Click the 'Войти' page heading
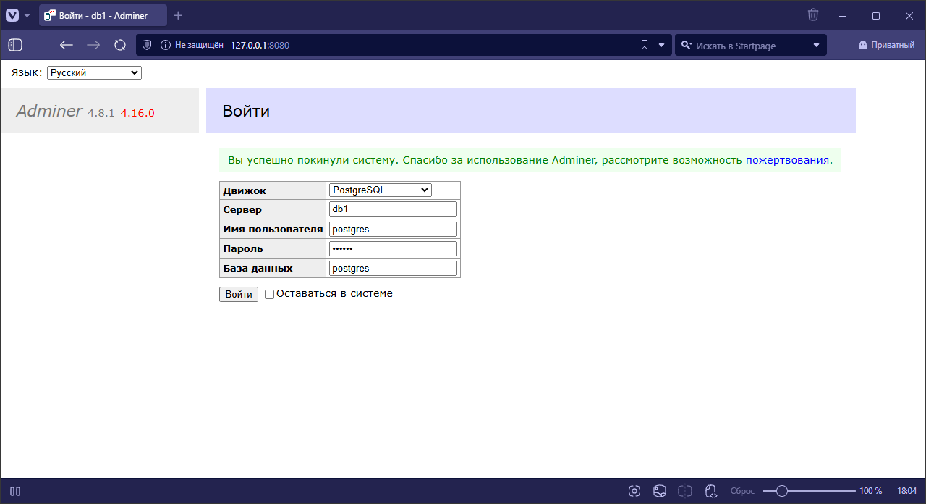Image resolution: width=926 pixels, height=504 pixels. tap(246, 111)
